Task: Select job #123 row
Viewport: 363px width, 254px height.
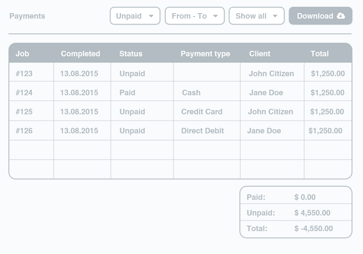Action: coord(24,74)
